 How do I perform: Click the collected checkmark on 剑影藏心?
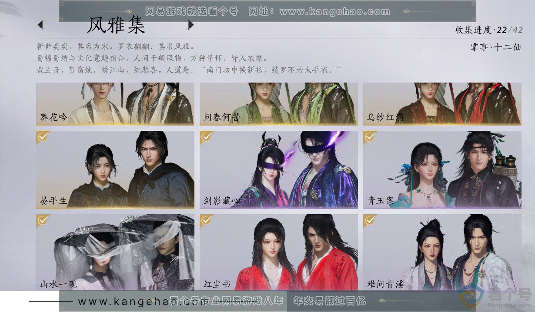pos(206,137)
